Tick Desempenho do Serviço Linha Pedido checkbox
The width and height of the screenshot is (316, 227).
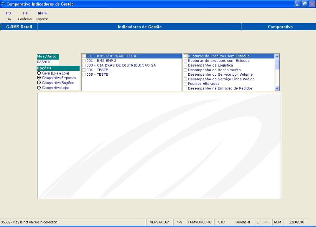click(185, 79)
